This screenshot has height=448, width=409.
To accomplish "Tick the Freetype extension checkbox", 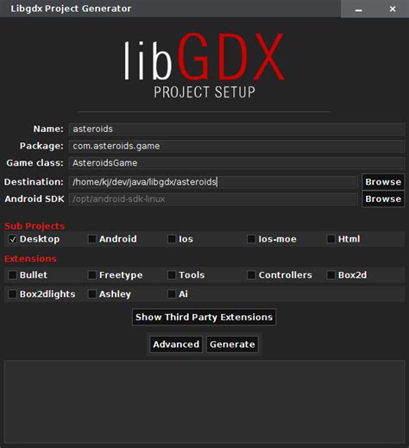I will [x=92, y=274].
